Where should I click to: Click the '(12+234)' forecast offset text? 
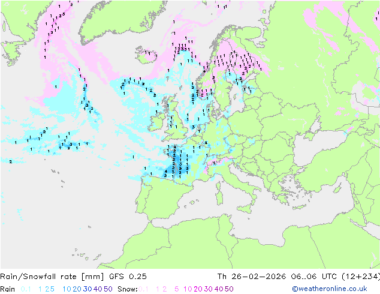point(361,277)
